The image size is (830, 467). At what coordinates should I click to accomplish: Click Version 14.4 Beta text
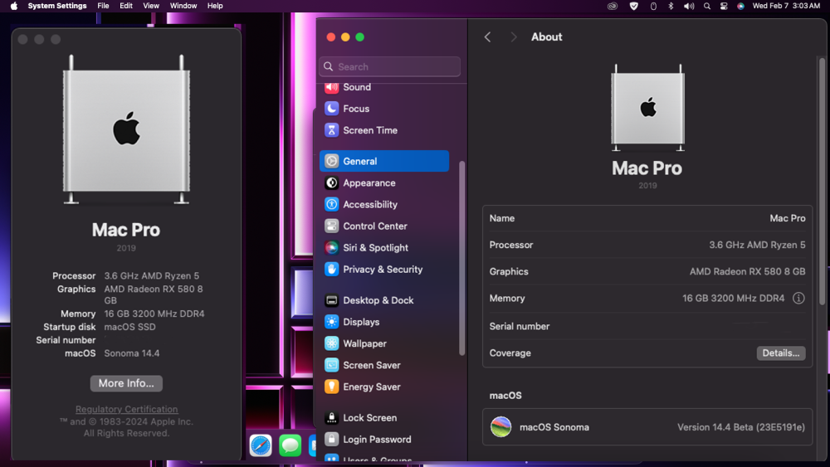741,427
